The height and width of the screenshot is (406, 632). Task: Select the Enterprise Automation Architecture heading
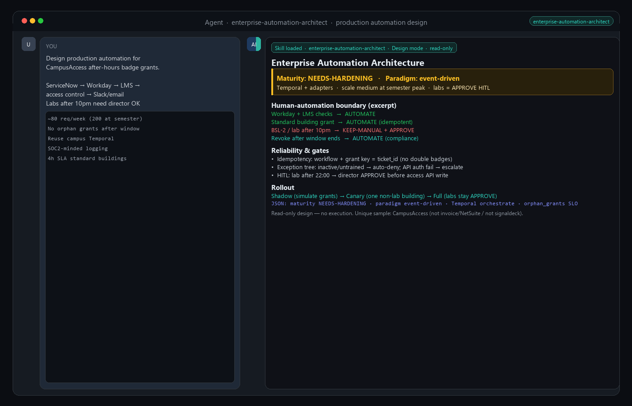(x=348, y=63)
